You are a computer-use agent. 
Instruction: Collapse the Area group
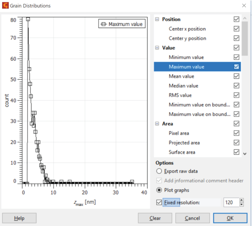(x=157, y=123)
